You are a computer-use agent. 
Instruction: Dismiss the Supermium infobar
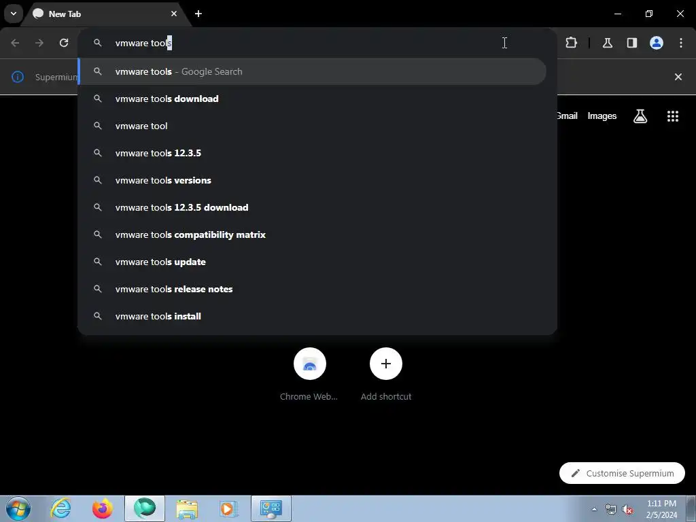pyautogui.click(x=678, y=77)
